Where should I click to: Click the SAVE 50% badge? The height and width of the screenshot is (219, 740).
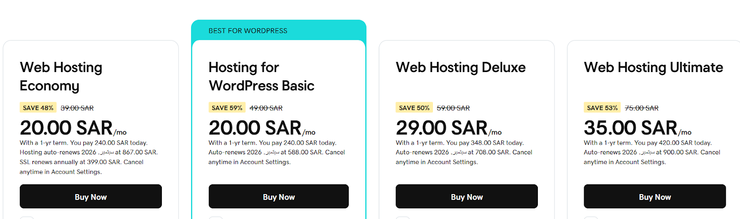coord(414,108)
